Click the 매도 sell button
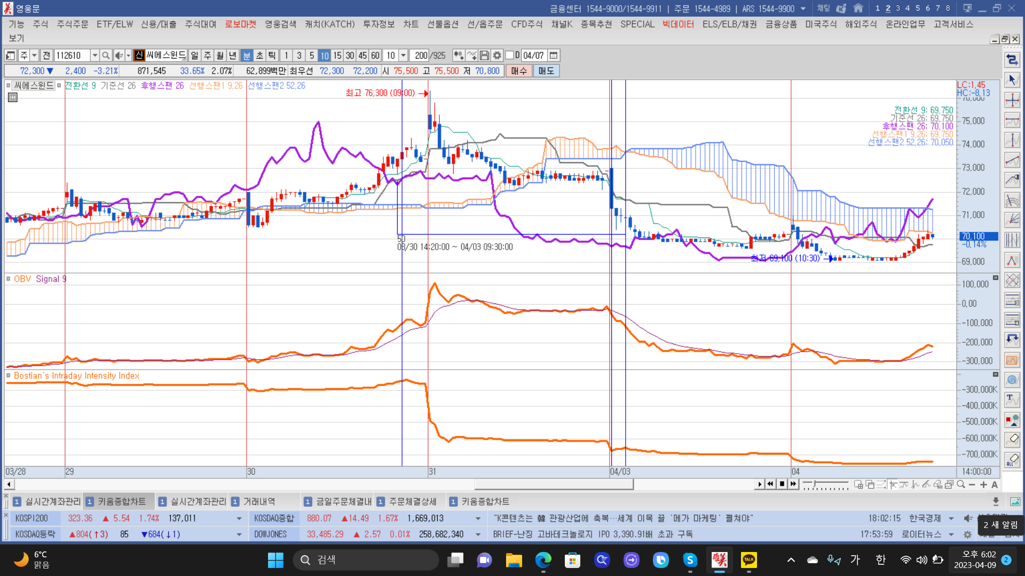 (x=546, y=71)
